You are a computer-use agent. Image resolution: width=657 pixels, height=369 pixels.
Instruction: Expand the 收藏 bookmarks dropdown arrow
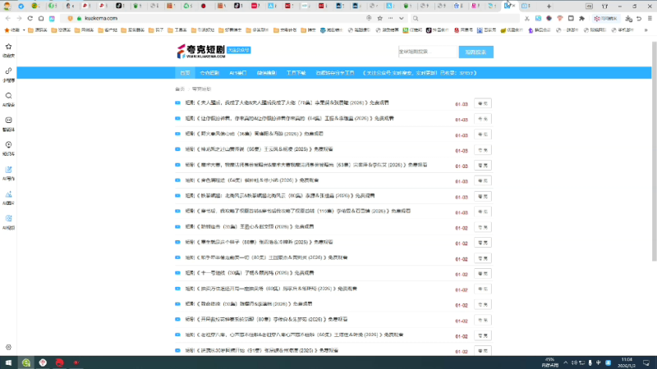point(24,30)
